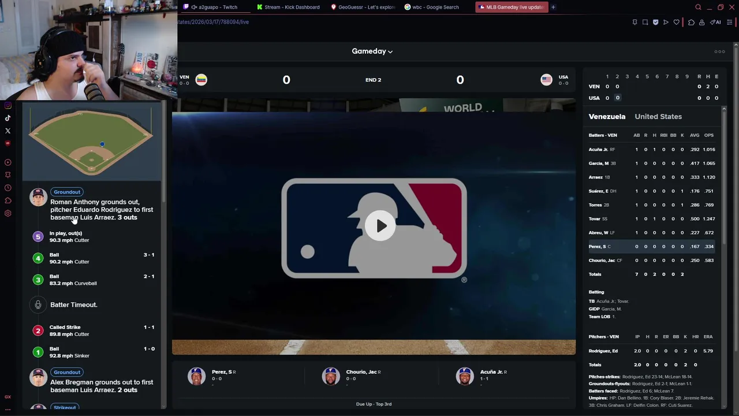739x416 pixels.
Task: Click Alex Bregman's player headshot
Action: coord(38,377)
